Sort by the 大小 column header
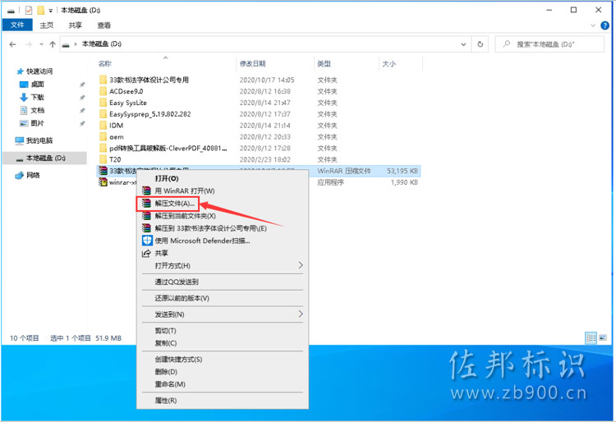616x422 pixels. 401,63
